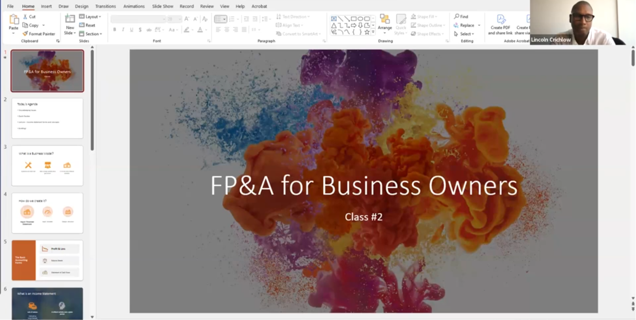Open the Slide Show tab
Screen dimensions: 636x320
point(163,6)
